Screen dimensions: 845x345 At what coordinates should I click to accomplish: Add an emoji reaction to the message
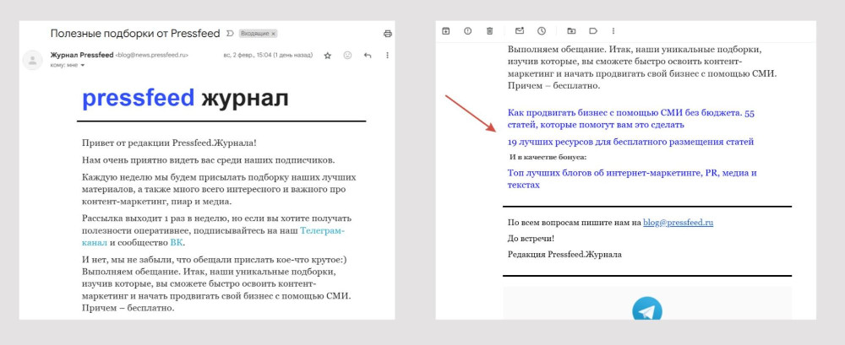(347, 56)
